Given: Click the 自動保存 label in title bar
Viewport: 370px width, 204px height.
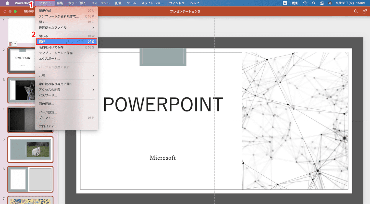Looking at the screenshot, I should pos(29,11).
